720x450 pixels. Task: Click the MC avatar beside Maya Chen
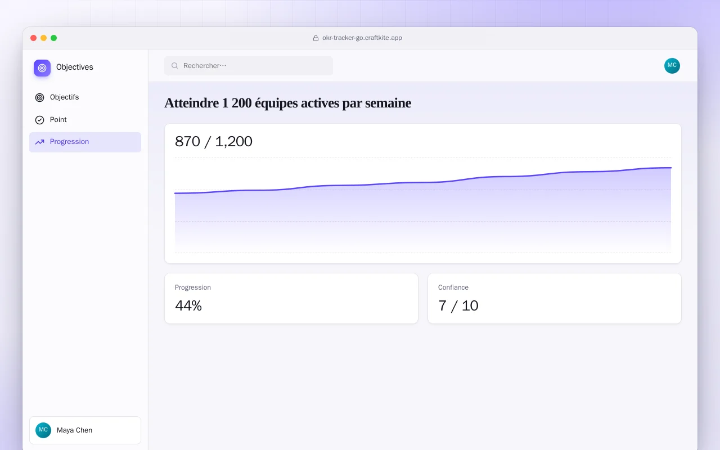tap(43, 430)
